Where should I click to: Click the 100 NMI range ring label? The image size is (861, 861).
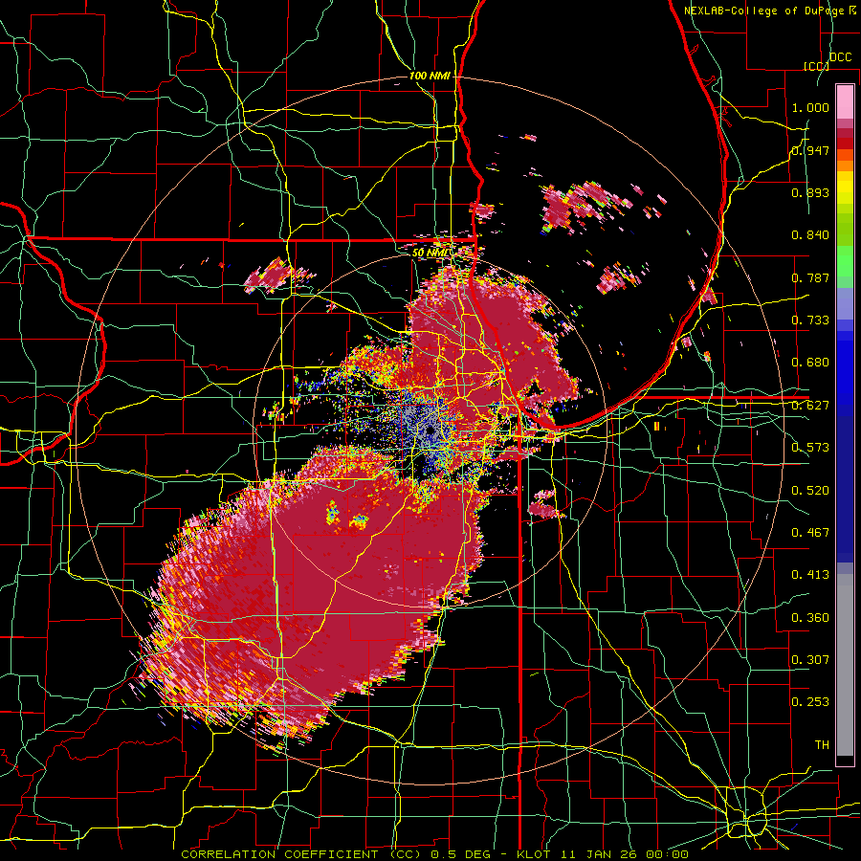tap(430, 76)
